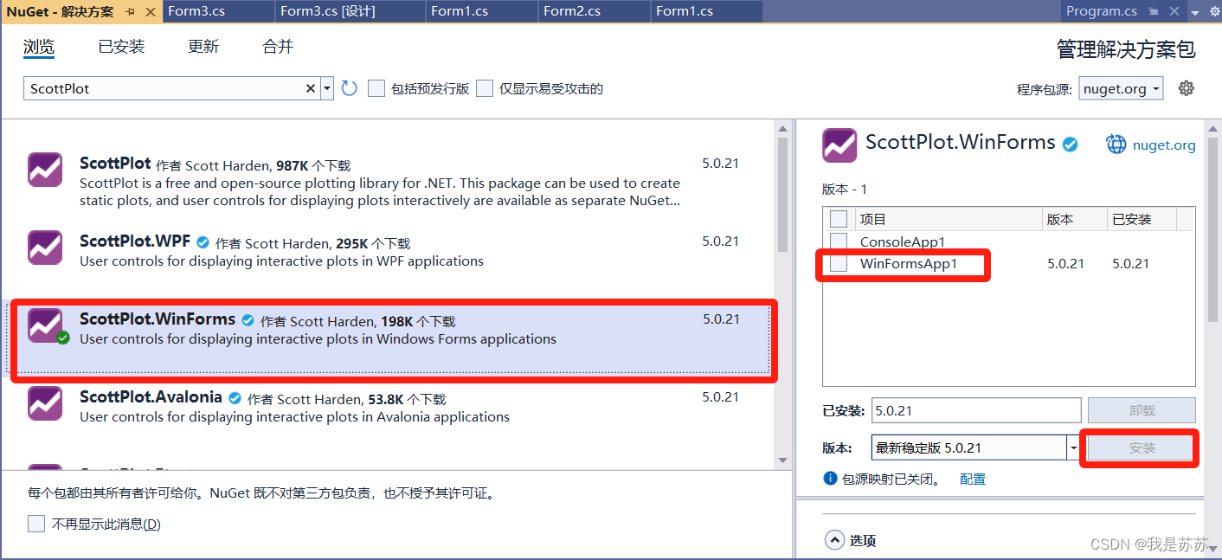1222x560 pixels.
Task: Click the verified badge in detail pane header
Action: point(1071,145)
